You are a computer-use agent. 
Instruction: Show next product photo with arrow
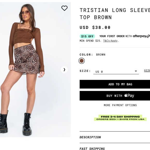(x=64, y=70)
